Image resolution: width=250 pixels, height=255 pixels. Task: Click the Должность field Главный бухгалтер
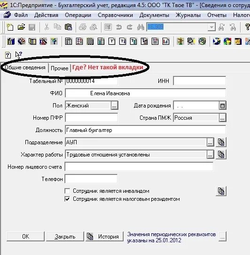click(145, 130)
